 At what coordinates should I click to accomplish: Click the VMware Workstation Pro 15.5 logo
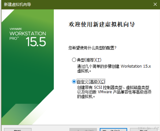(x=28, y=37)
